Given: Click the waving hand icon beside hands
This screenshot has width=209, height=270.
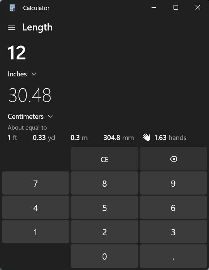Looking at the screenshot, I should pos(147,137).
